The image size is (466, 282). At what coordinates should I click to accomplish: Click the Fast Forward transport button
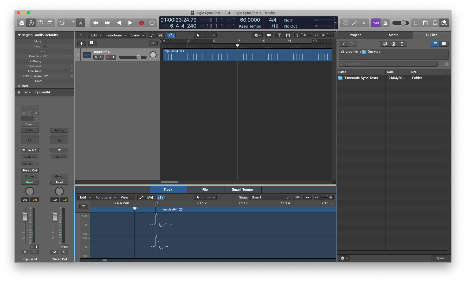[107, 23]
